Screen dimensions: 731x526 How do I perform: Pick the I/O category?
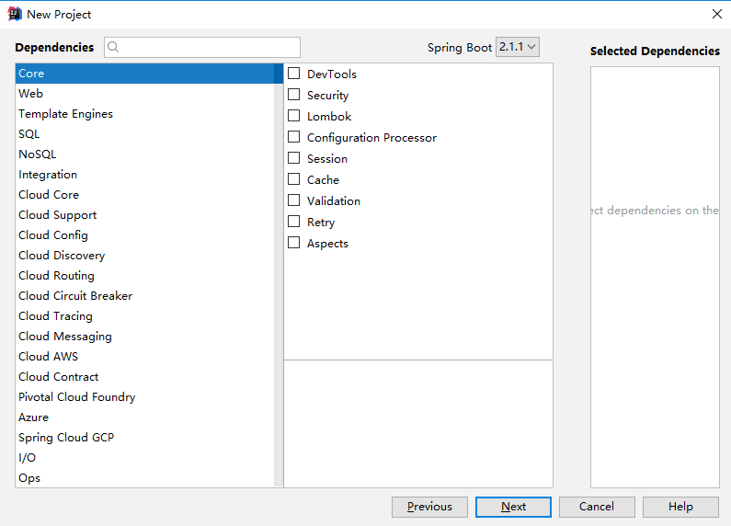(145, 457)
